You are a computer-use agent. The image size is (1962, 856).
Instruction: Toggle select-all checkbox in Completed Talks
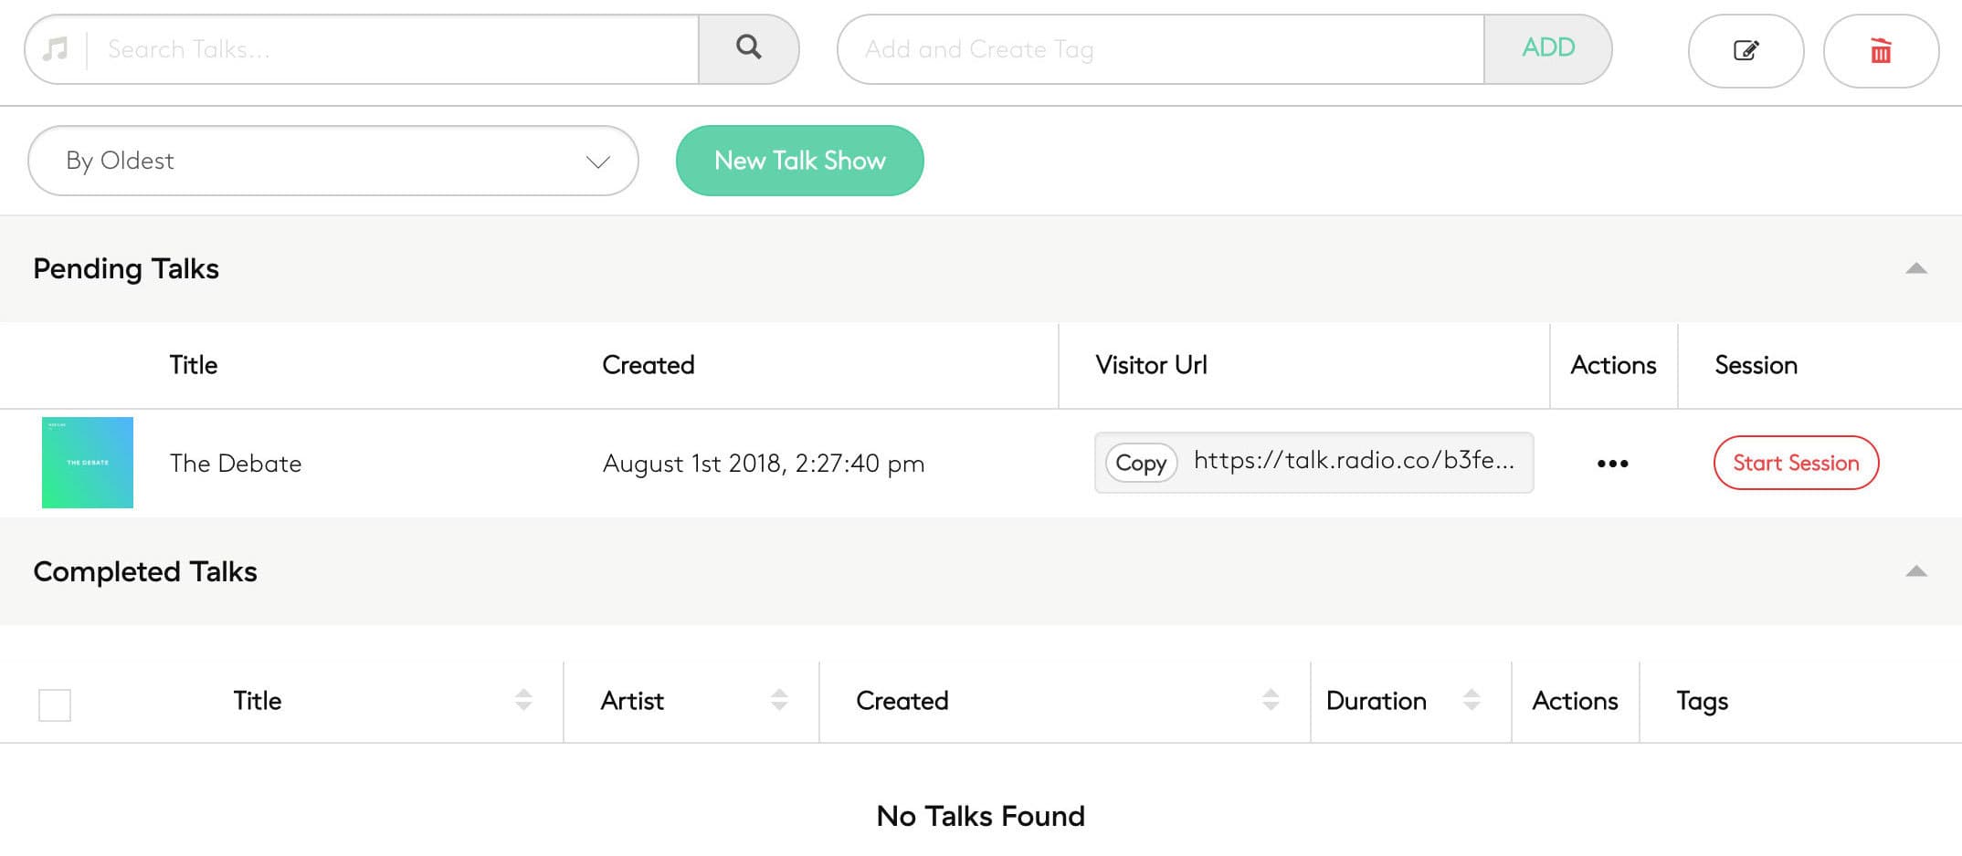[x=55, y=705]
